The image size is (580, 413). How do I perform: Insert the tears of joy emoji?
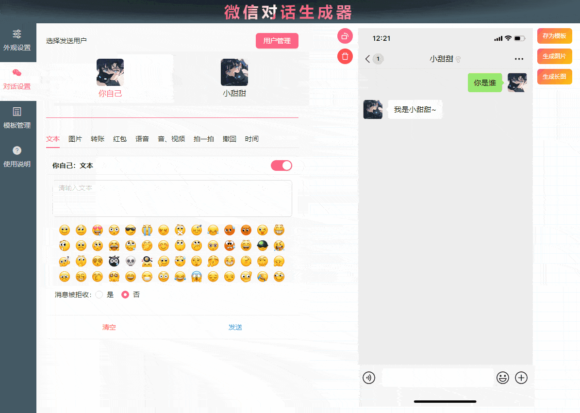[x=180, y=277]
